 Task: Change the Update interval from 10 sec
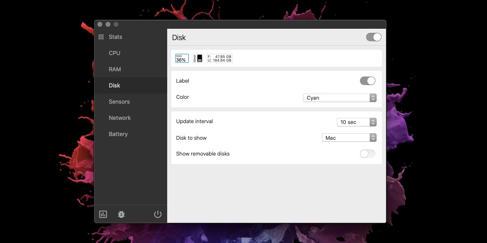tap(356, 122)
